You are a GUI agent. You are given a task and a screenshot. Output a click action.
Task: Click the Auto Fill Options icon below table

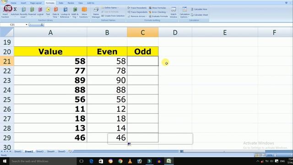[129, 144]
